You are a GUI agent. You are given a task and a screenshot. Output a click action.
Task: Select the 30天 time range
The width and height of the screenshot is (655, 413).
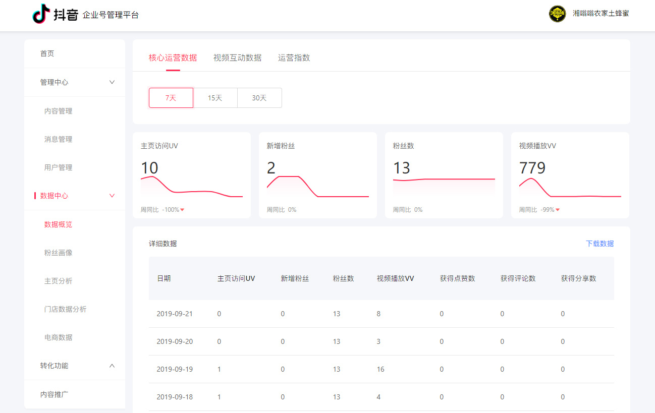click(x=259, y=98)
